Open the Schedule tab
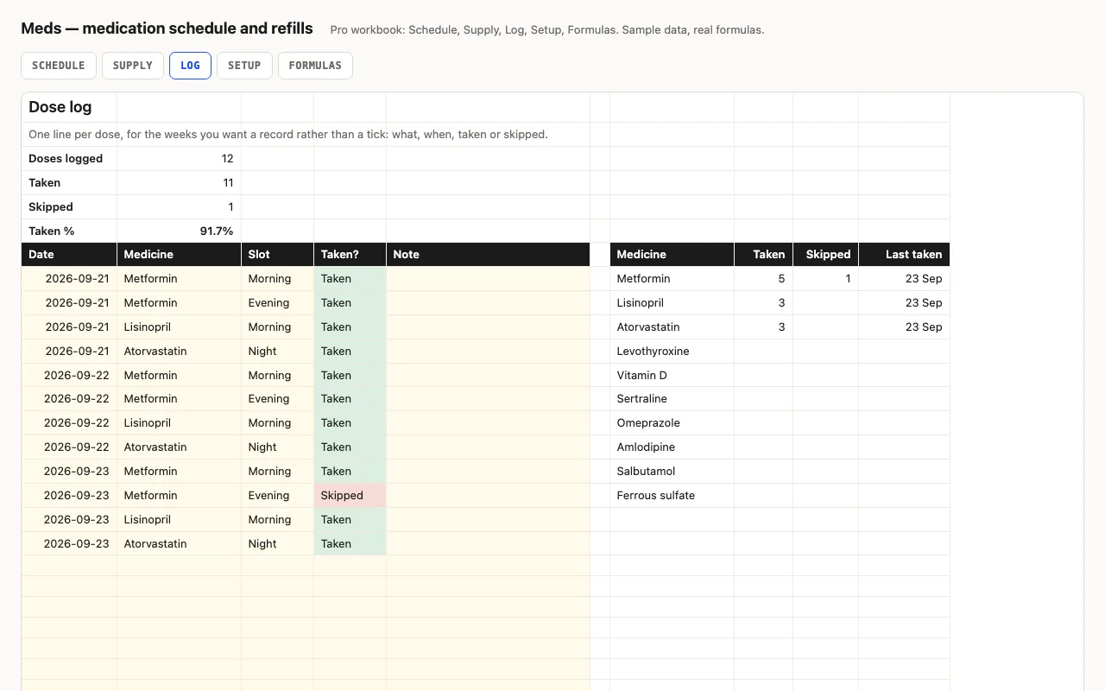Screen dimensions: 1105x691 click(x=59, y=66)
